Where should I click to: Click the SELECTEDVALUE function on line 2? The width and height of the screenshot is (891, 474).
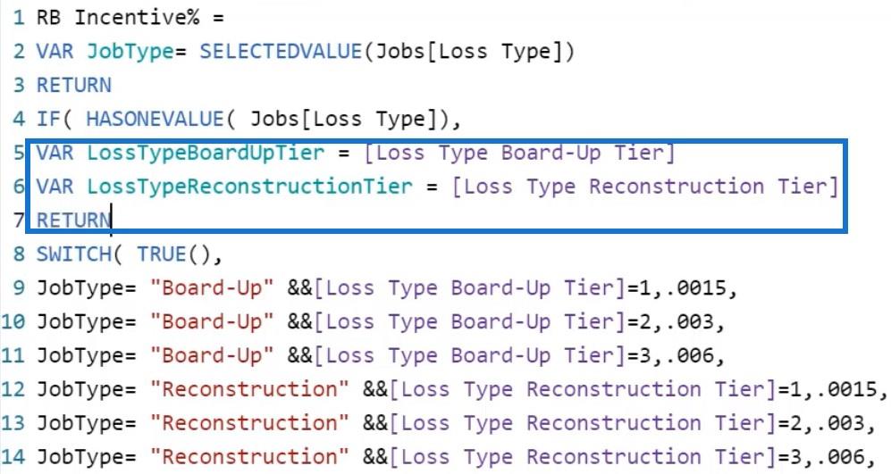coord(281,51)
